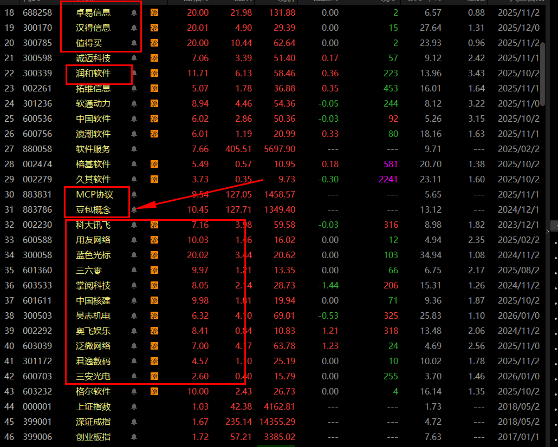Click the alert bell for 值得买
This screenshot has height=447, width=558.
[134, 43]
